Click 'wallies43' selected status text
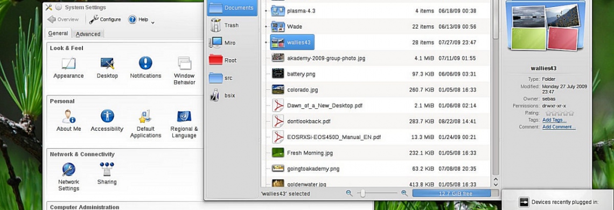This screenshot has height=210, width=614. 285,193
